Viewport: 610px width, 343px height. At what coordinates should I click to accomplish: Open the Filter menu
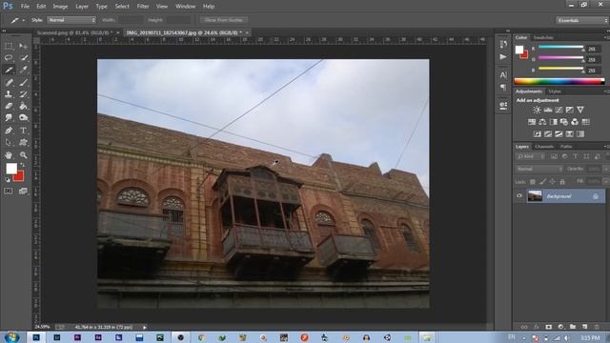tap(143, 7)
